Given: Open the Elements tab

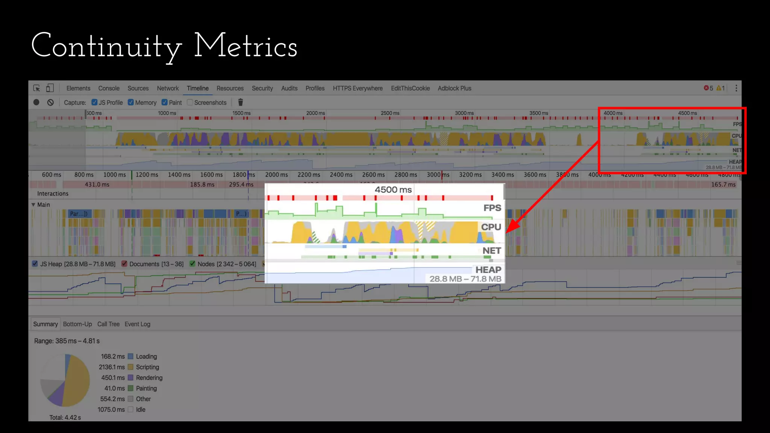Looking at the screenshot, I should 78,88.
